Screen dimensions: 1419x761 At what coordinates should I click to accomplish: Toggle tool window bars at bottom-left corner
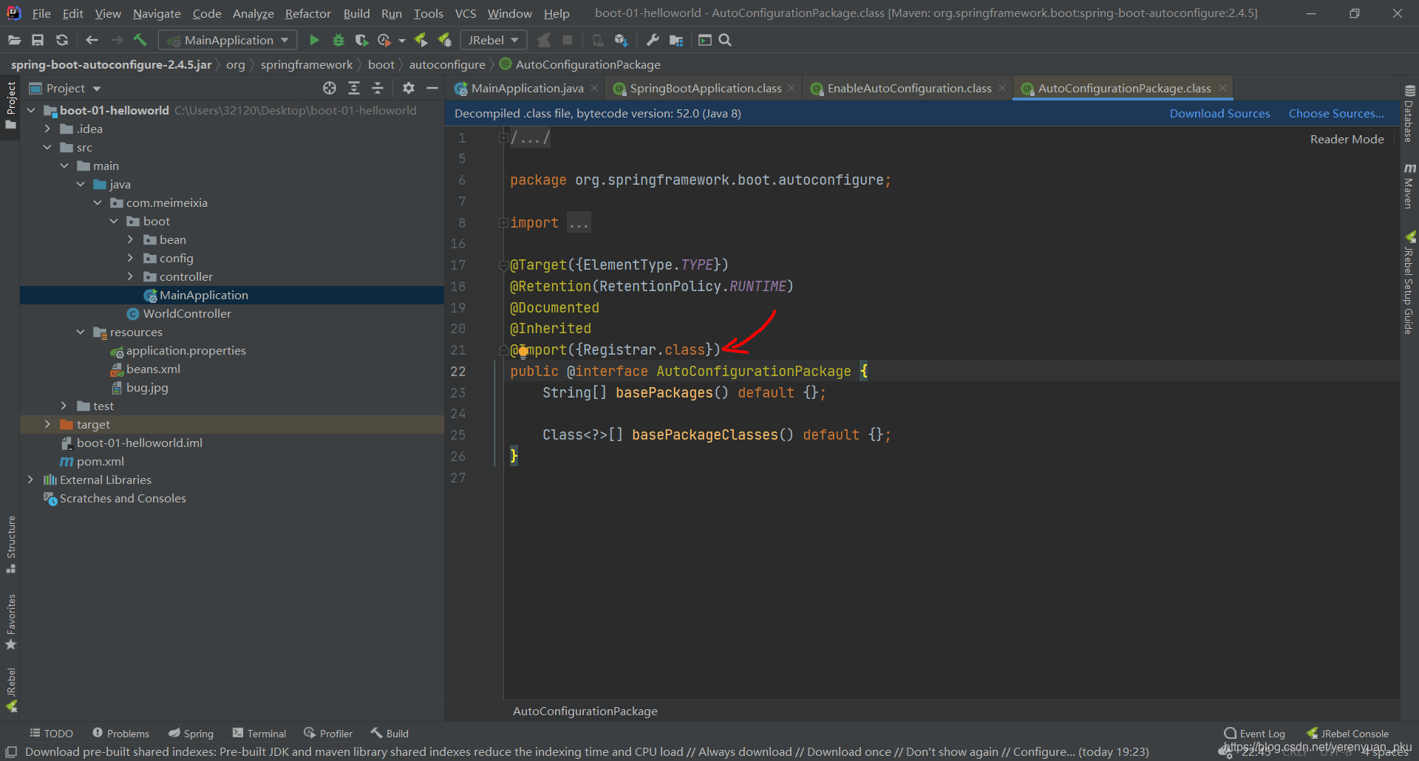[11, 751]
